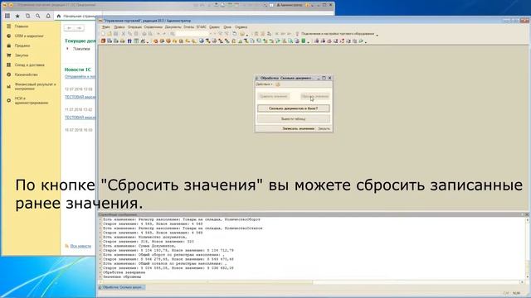Click the Сравнить значения button
The image size is (531, 298).
click(x=273, y=96)
